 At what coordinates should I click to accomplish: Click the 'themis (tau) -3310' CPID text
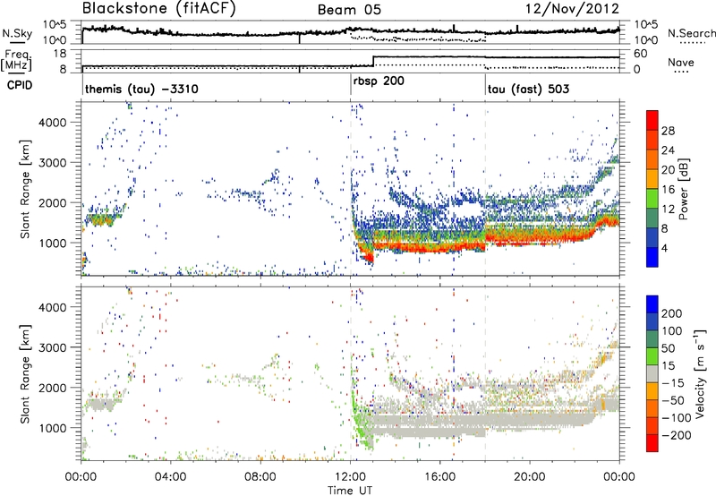[x=141, y=89]
